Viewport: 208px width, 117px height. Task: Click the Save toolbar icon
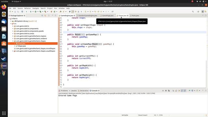pos(15,12)
